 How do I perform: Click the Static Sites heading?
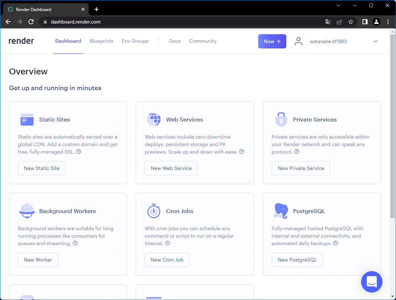pos(54,120)
